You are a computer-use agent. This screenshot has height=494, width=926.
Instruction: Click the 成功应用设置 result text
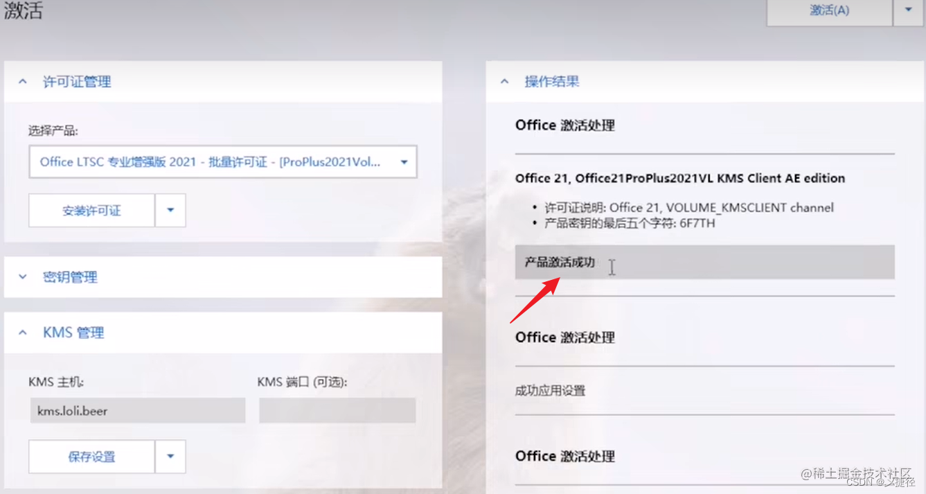pos(551,390)
